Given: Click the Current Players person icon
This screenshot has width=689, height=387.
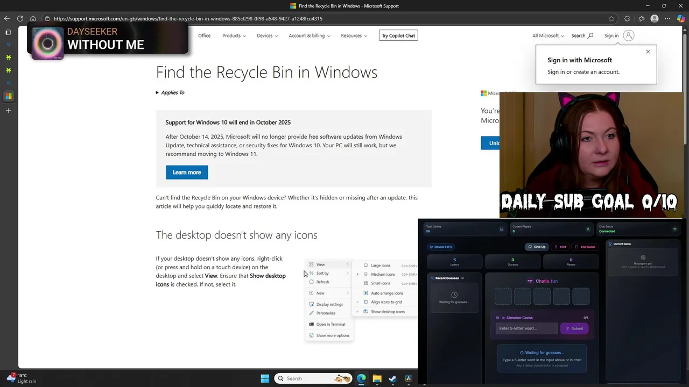Looking at the screenshot, I should [588, 229].
